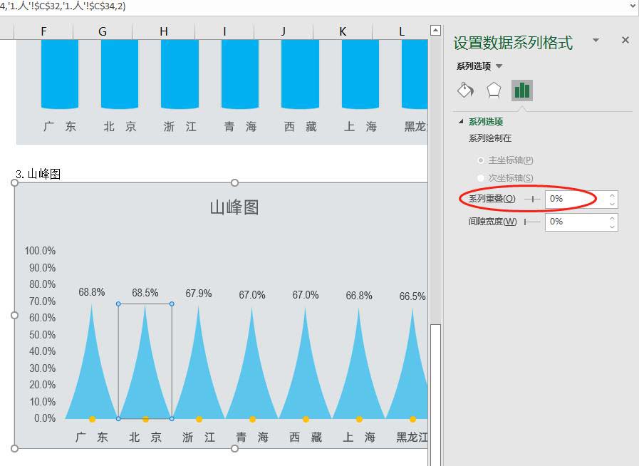
Task: Click the 山峰图 chart title
Action: coord(234,207)
